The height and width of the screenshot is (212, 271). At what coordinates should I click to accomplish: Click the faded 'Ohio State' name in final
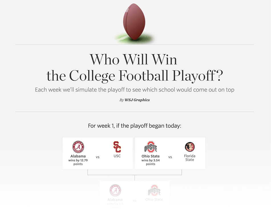click(x=154, y=199)
